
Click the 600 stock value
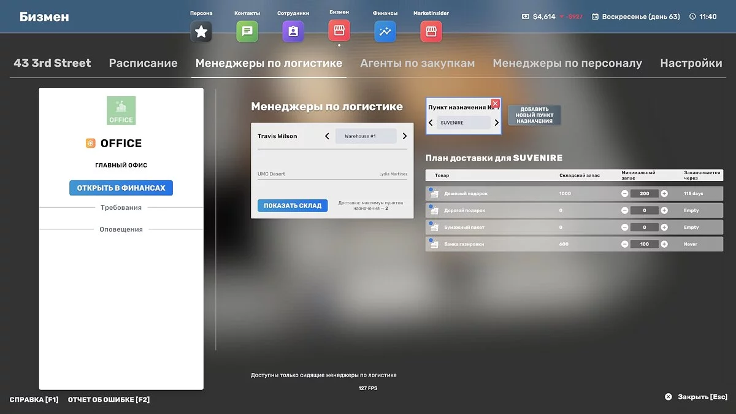564,244
